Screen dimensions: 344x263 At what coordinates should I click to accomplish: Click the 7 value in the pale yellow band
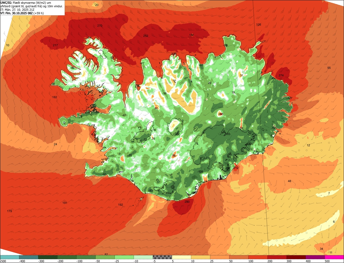329,193
